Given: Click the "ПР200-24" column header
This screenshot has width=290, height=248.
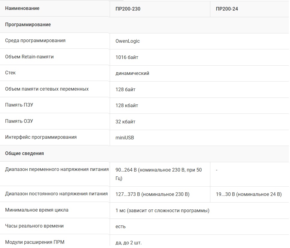Looking at the screenshot, I should (227, 9).
